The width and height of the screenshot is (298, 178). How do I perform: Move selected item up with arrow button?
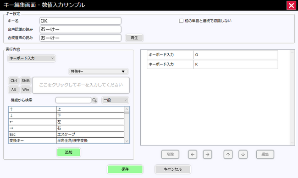tap(228, 155)
